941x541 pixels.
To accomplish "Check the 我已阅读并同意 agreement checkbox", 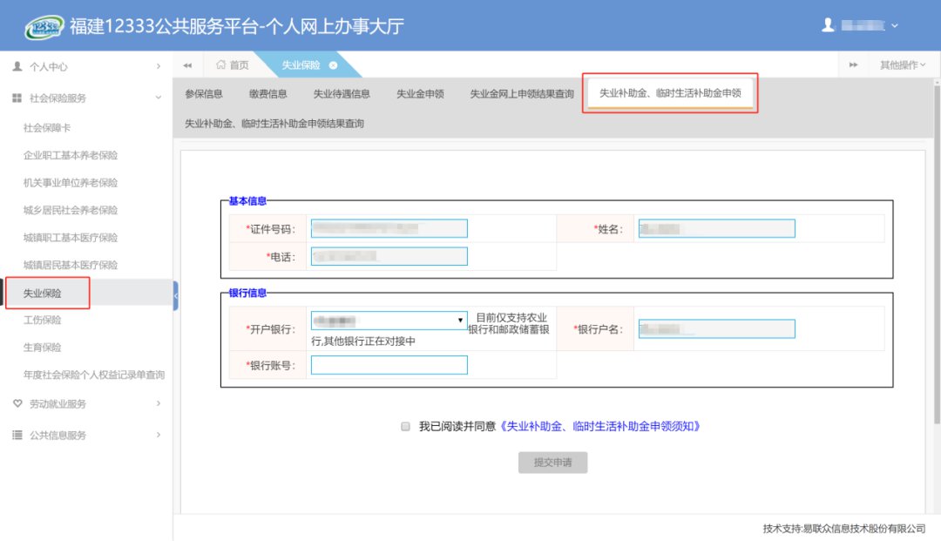I will pos(405,427).
